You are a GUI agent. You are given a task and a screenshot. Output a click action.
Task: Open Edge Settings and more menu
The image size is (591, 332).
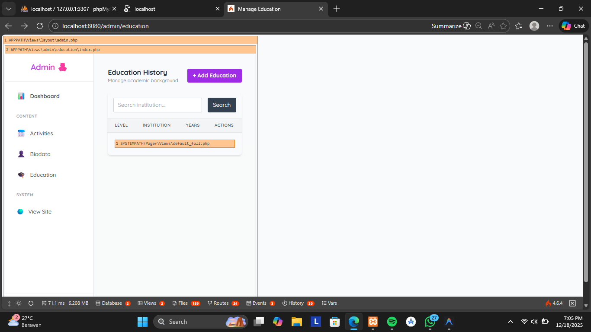549,26
